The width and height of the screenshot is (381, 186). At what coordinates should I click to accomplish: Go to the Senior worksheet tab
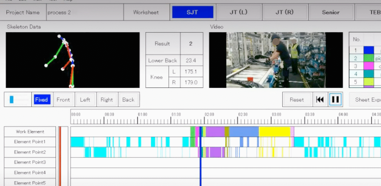(x=330, y=12)
